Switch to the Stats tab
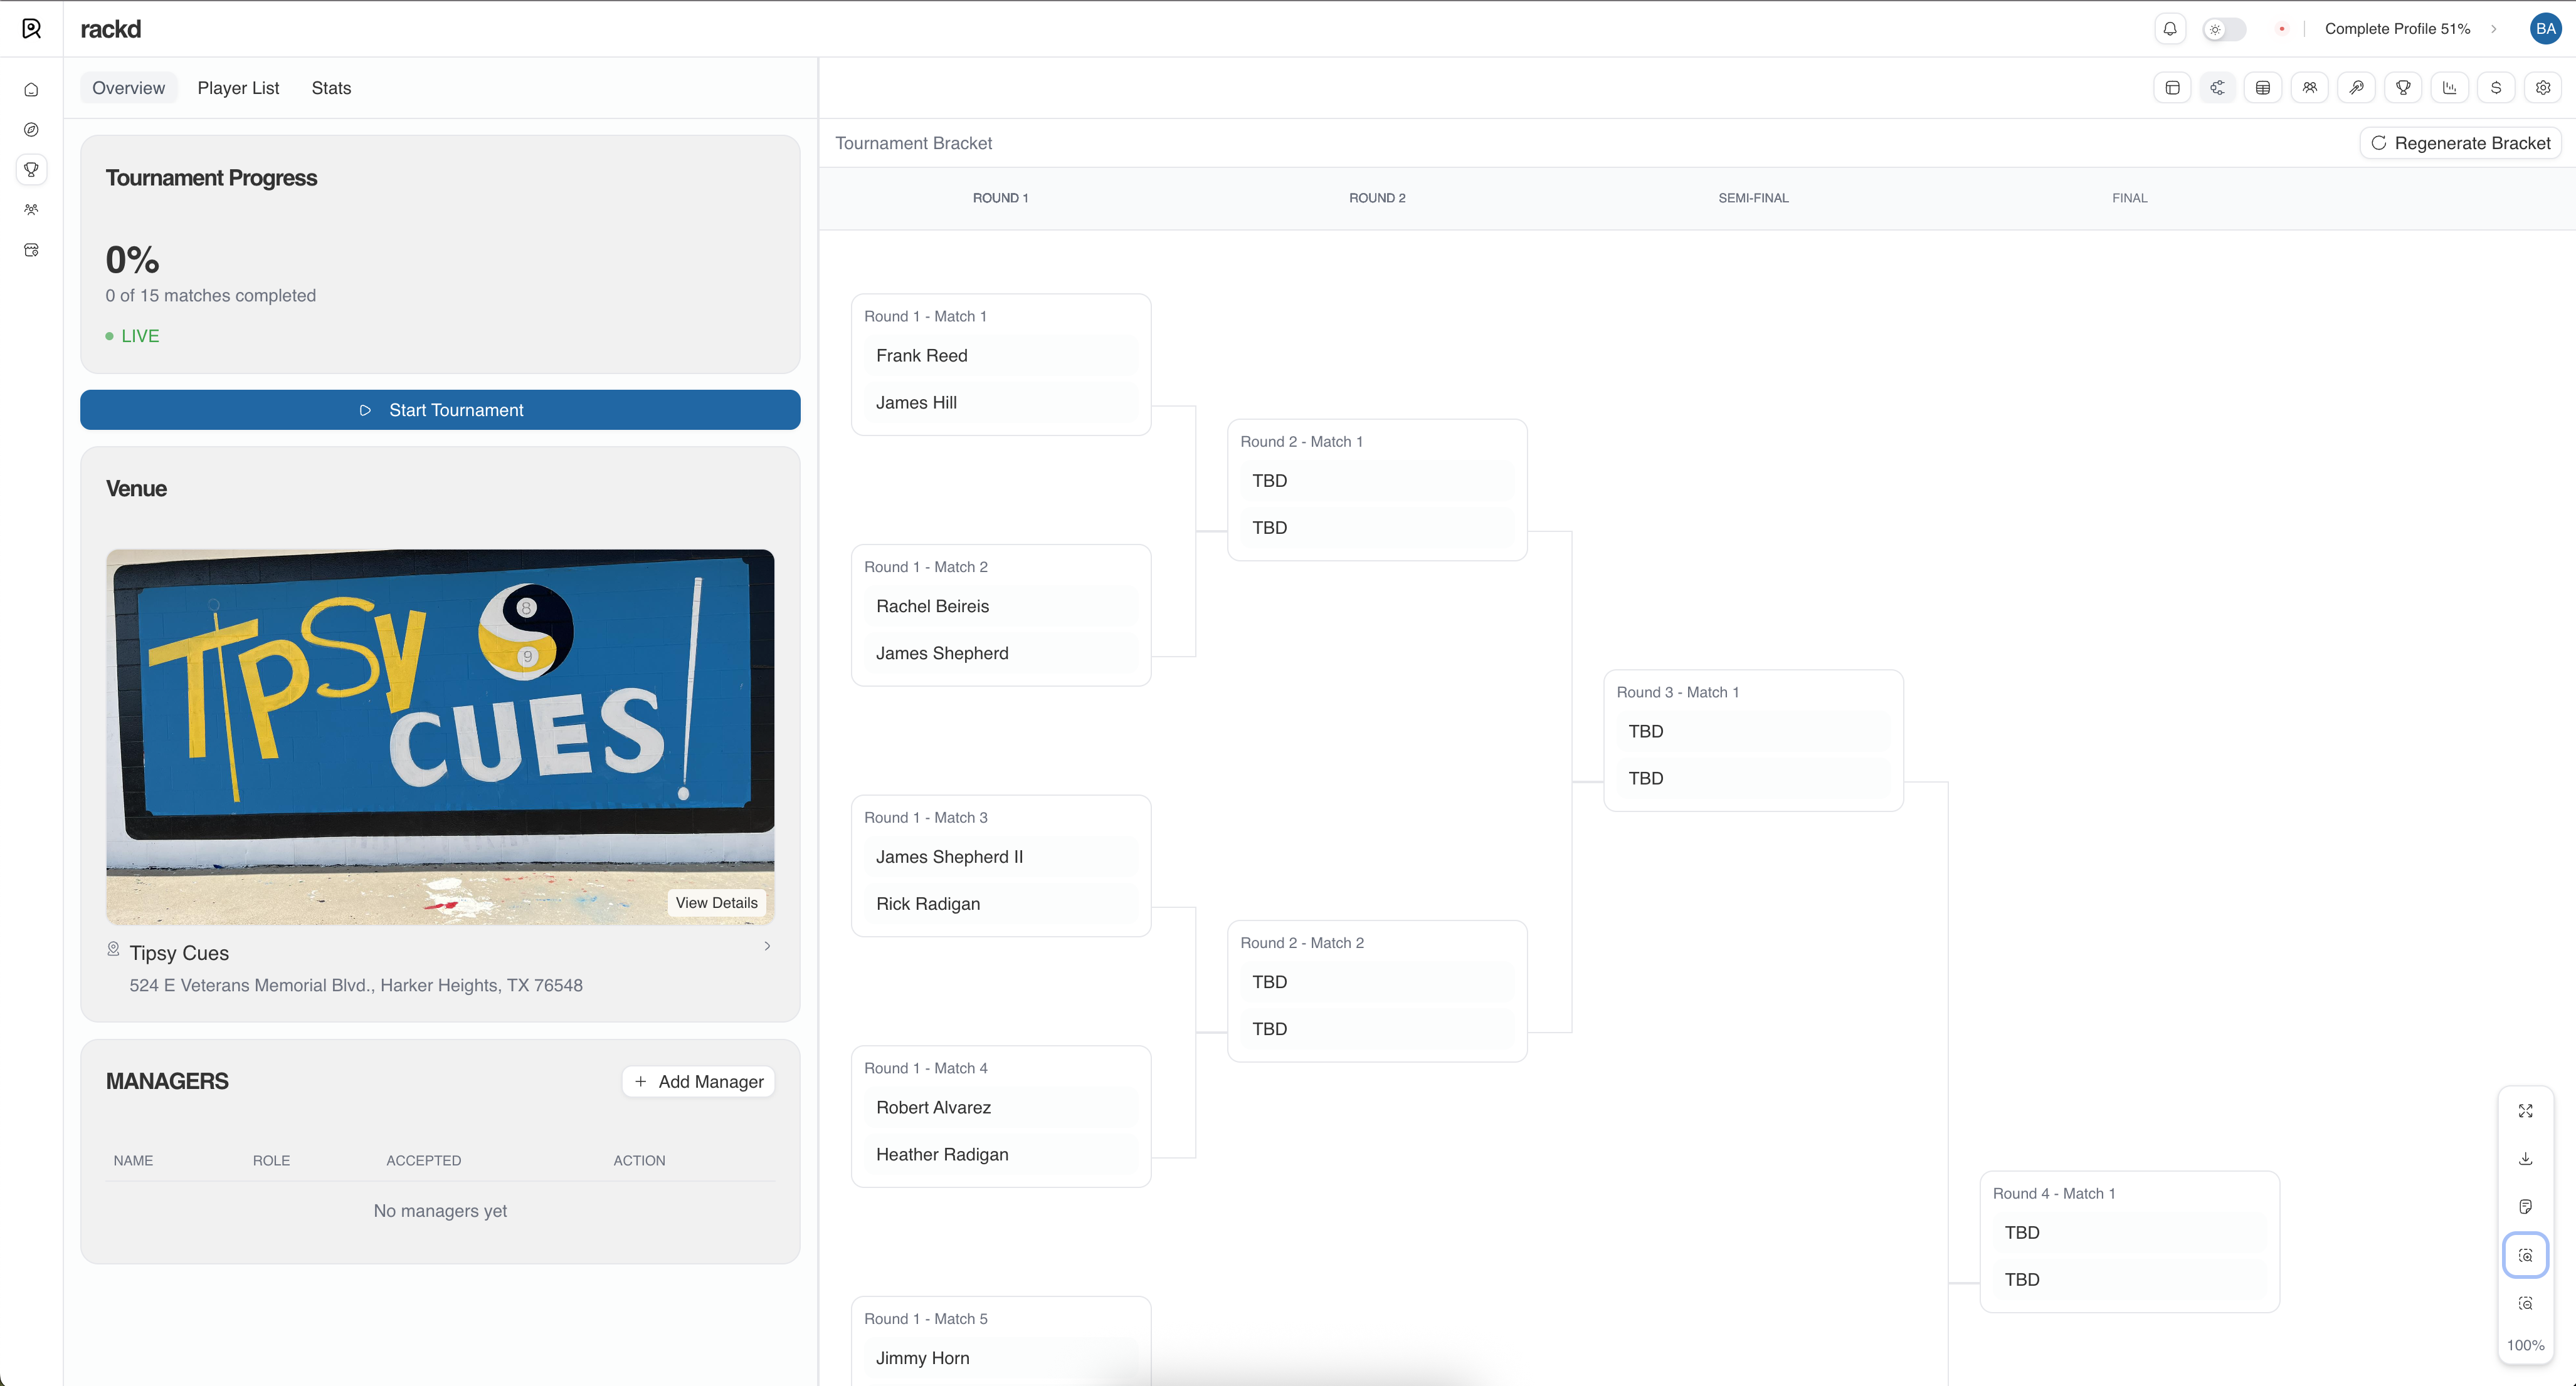This screenshot has height=1386, width=2576. pyautogui.click(x=331, y=88)
